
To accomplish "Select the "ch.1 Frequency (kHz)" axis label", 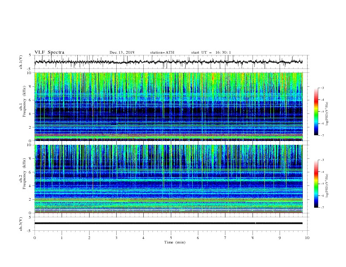I will click(x=23, y=102).
